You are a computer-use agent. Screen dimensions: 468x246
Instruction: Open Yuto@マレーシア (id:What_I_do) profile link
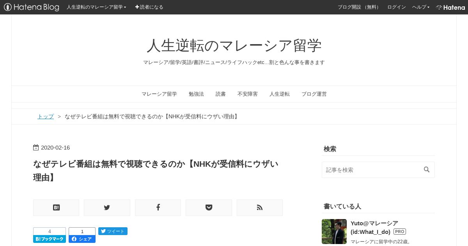(x=374, y=227)
